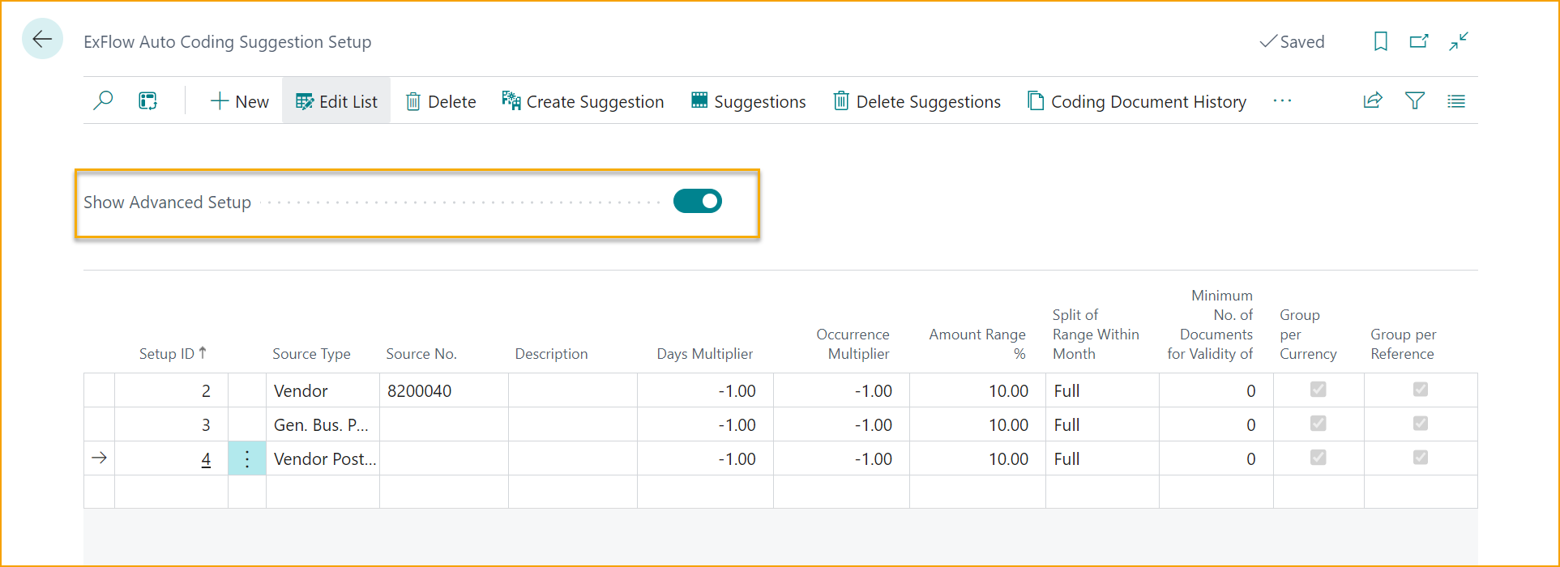This screenshot has width=1560, height=567.
Task: Toggle Group per Currency for Setup ID 3
Action: point(1319,424)
